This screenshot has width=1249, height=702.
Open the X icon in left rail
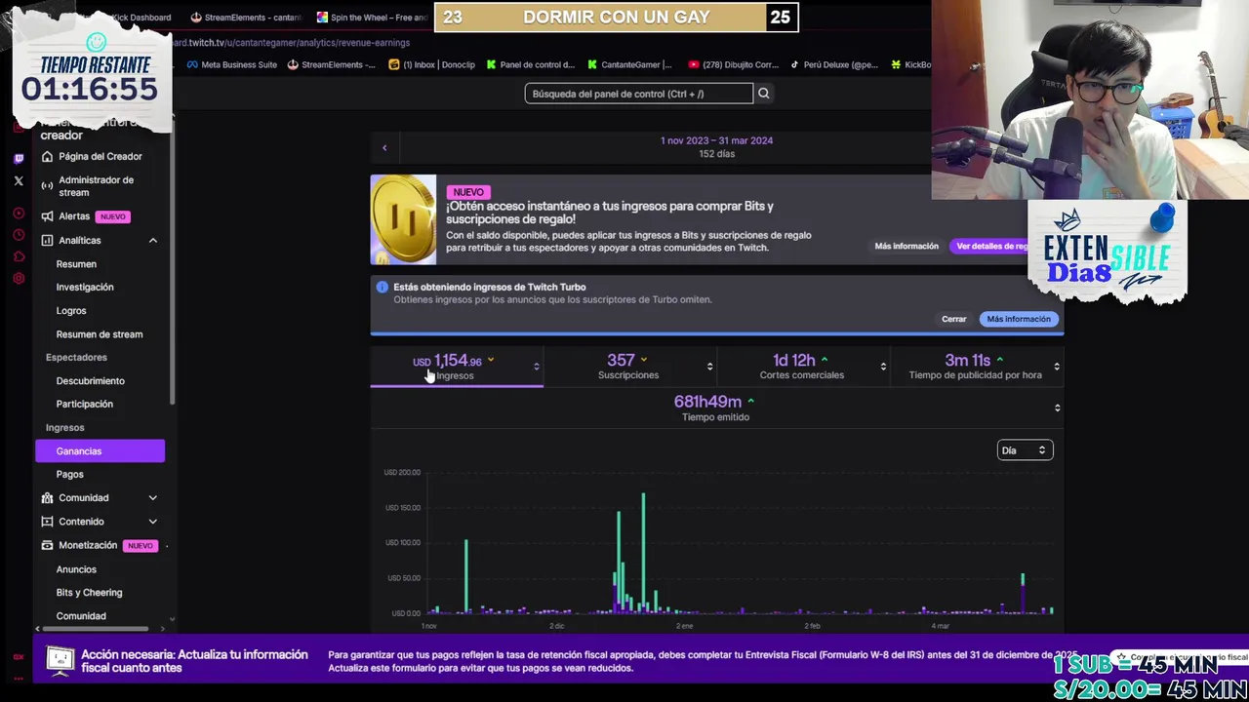pos(19,180)
